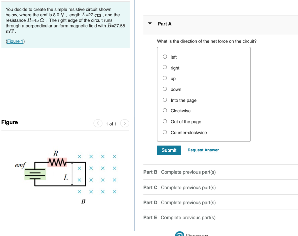Screen dimensions: 298x236
Task: Select the "right" answer option
Action: (165, 67)
